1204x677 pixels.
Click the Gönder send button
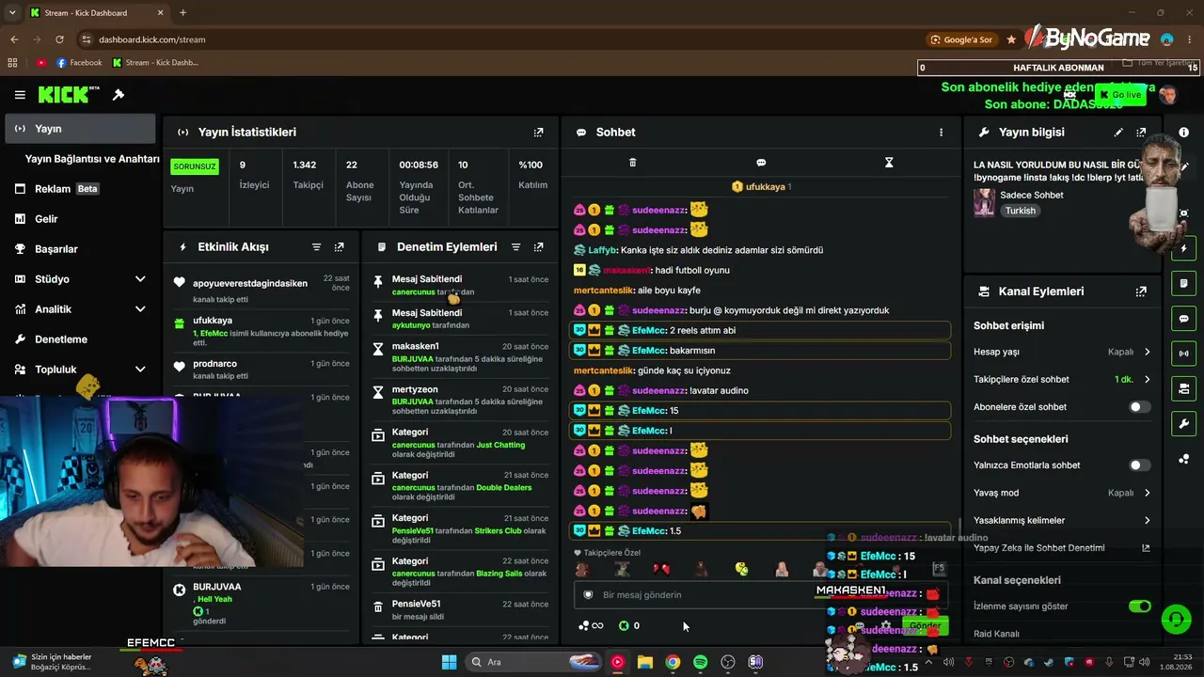(925, 625)
